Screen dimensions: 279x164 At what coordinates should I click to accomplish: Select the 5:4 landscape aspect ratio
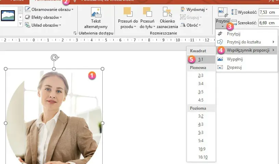[x=201, y=141]
